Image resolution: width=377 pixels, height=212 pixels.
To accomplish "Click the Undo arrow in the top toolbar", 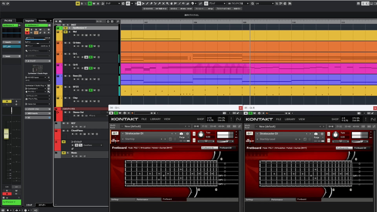I will (4, 4).
